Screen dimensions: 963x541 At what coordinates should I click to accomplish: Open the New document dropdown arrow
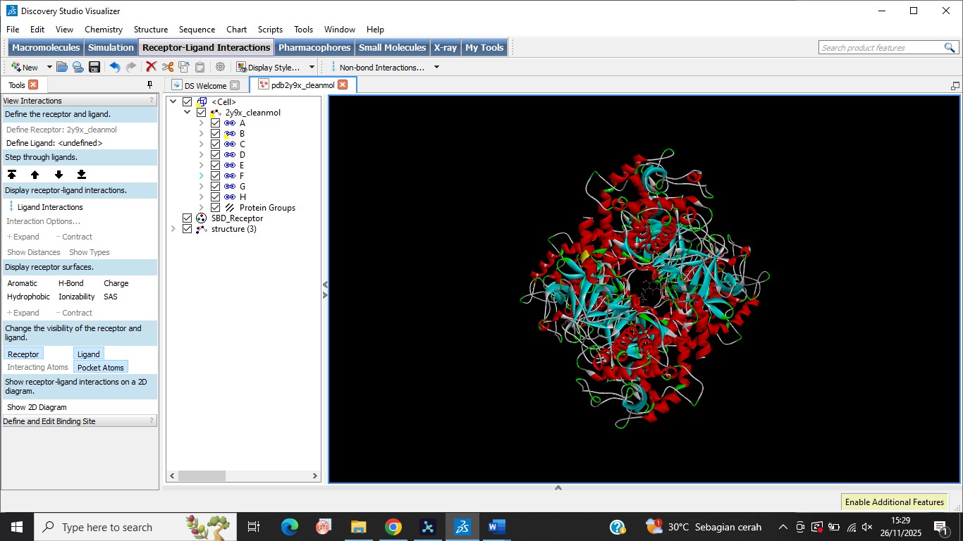(x=48, y=67)
